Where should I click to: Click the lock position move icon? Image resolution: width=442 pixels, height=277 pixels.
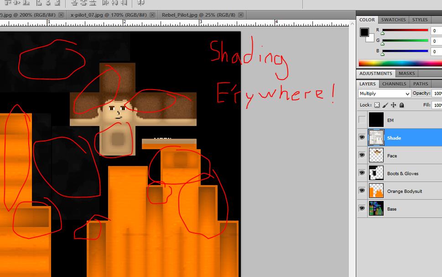pos(393,105)
